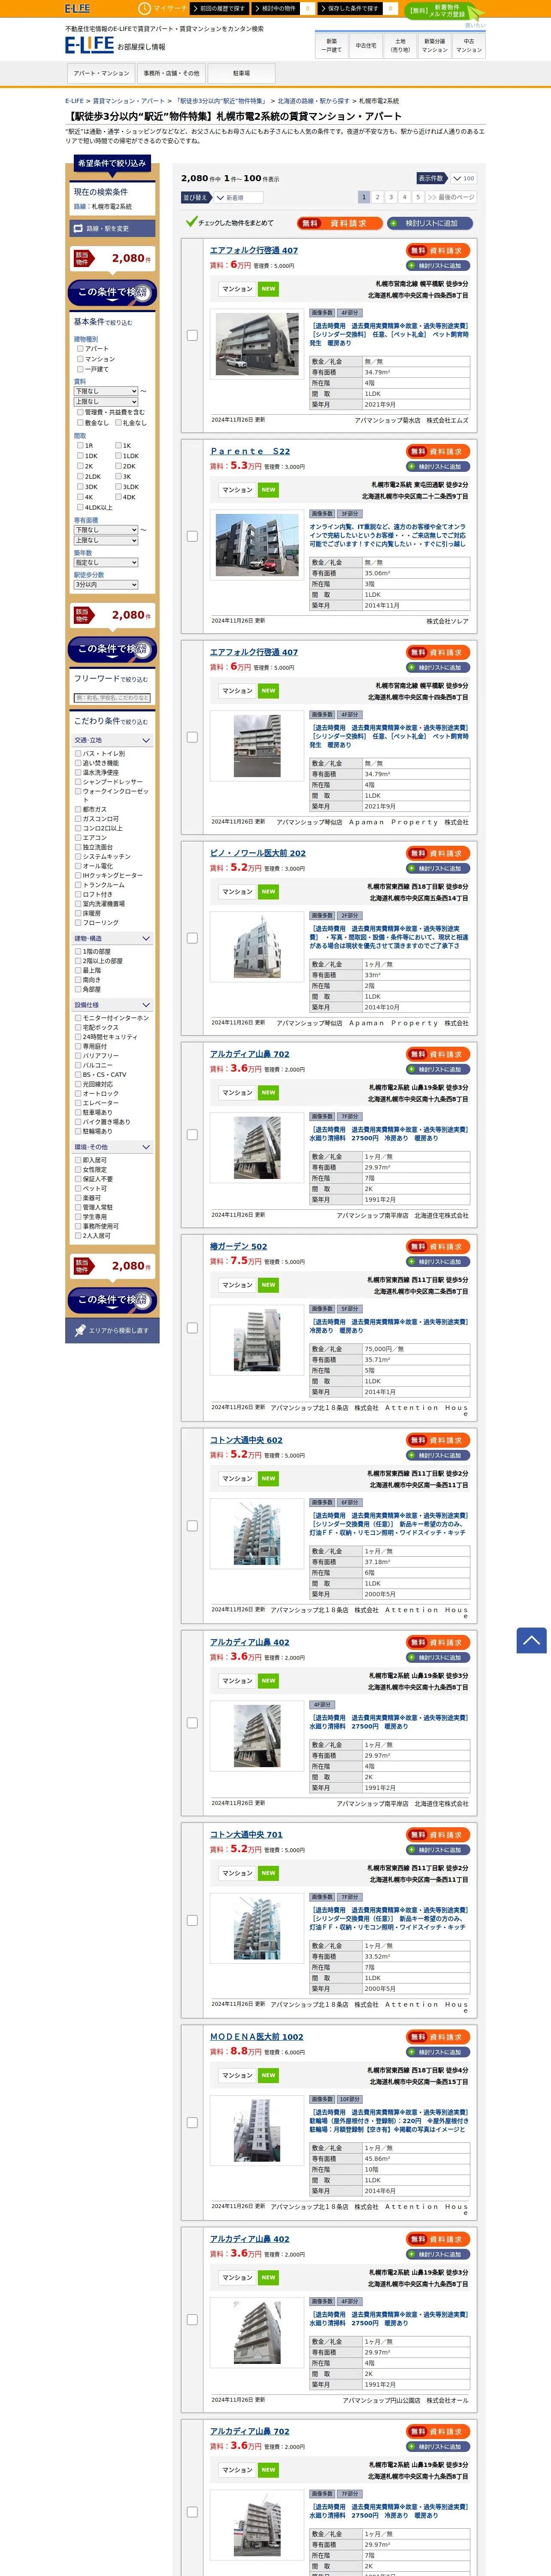Click the route change icon 路線・駅を変更
The height and width of the screenshot is (2576, 551).
(78, 229)
